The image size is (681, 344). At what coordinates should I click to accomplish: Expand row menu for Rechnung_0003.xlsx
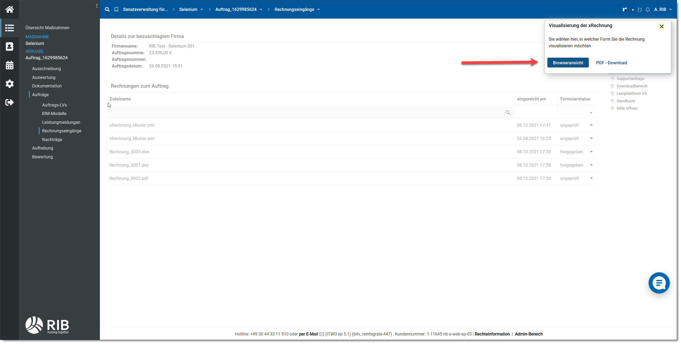point(591,152)
